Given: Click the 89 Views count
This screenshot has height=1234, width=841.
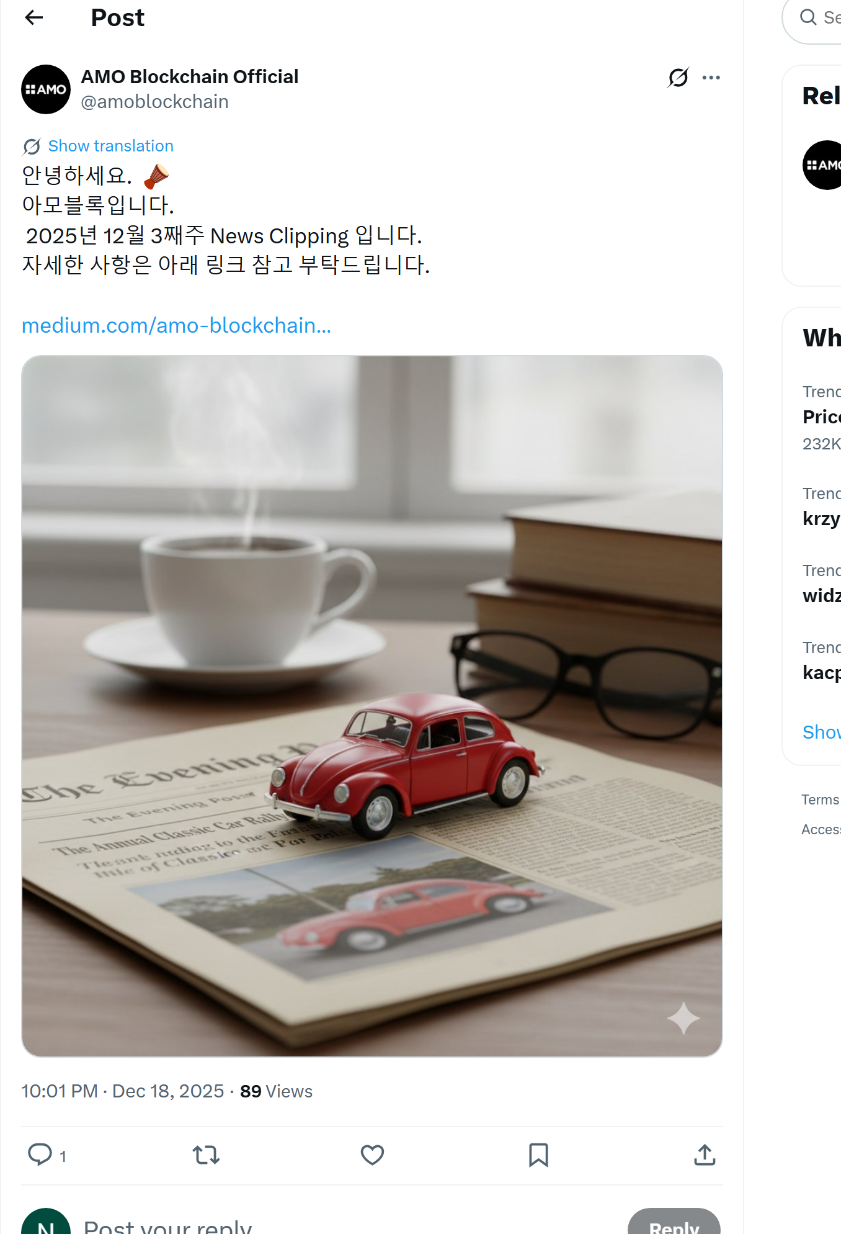Looking at the screenshot, I should (276, 1091).
